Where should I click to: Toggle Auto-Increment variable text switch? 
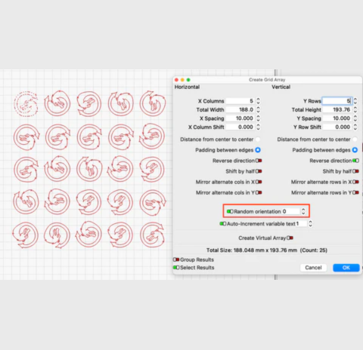[x=223, y=223]
